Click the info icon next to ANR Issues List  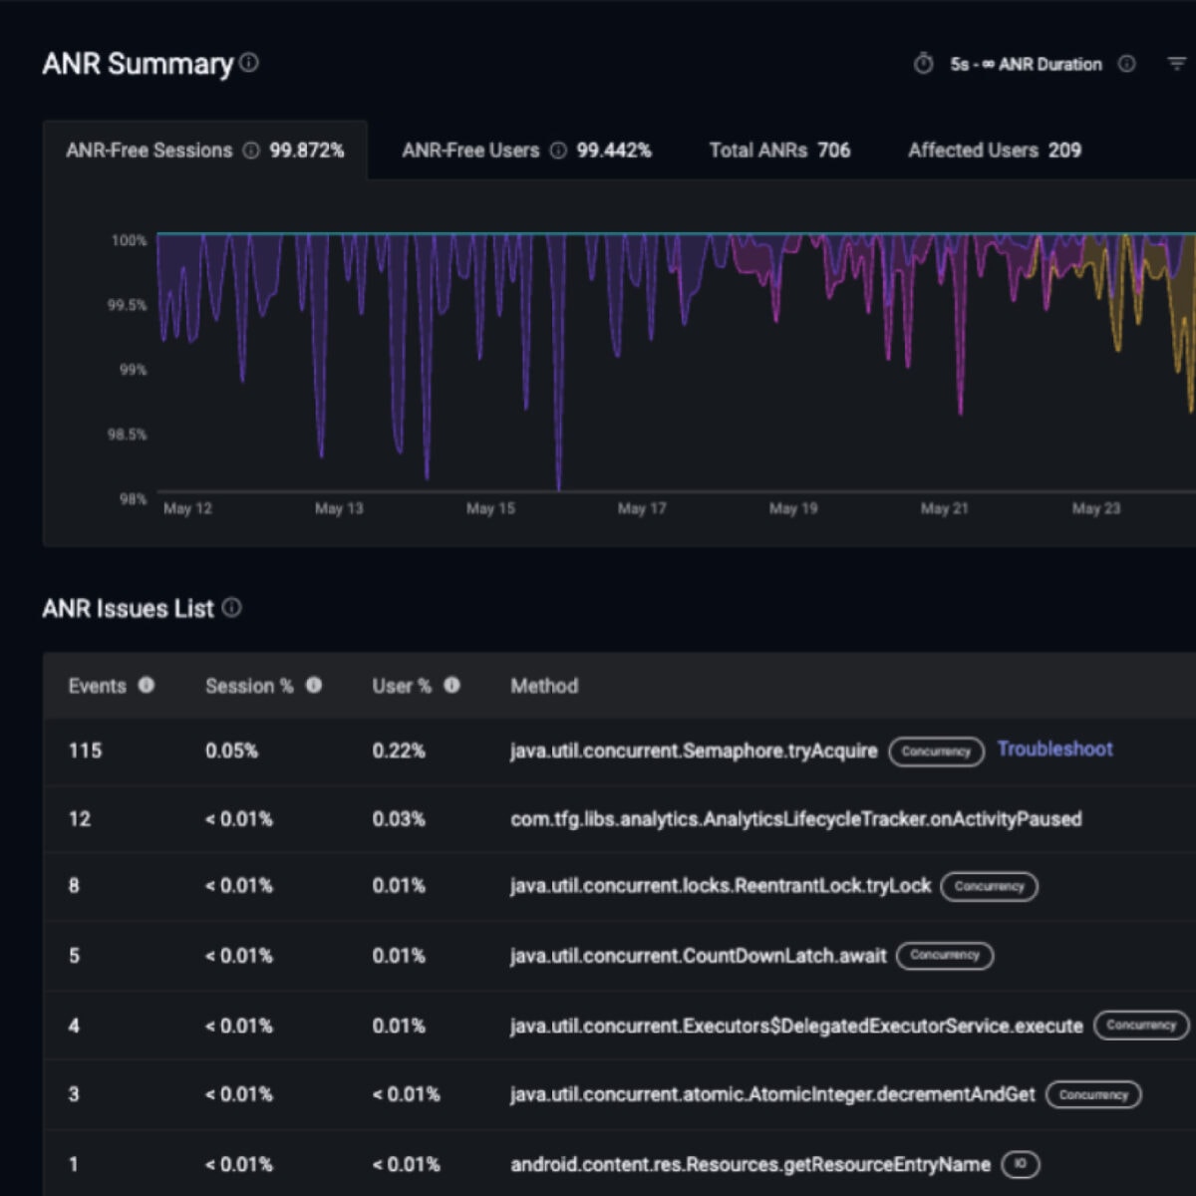(231, 608)
